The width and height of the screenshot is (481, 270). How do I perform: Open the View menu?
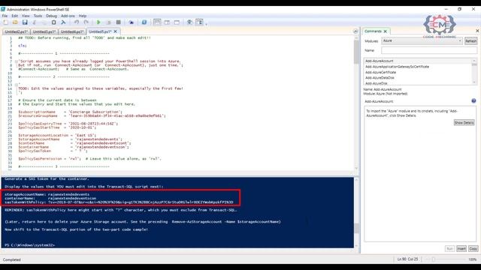click(x=26, y=16)
